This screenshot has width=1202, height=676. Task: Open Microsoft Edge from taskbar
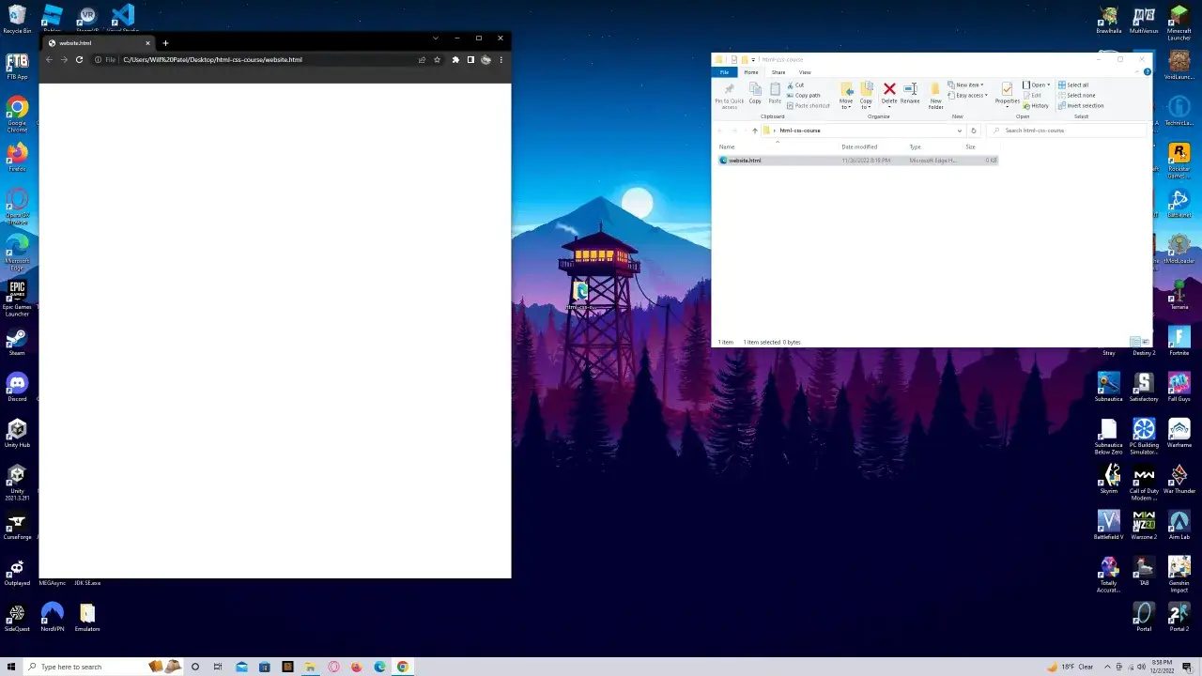point(379,667)
